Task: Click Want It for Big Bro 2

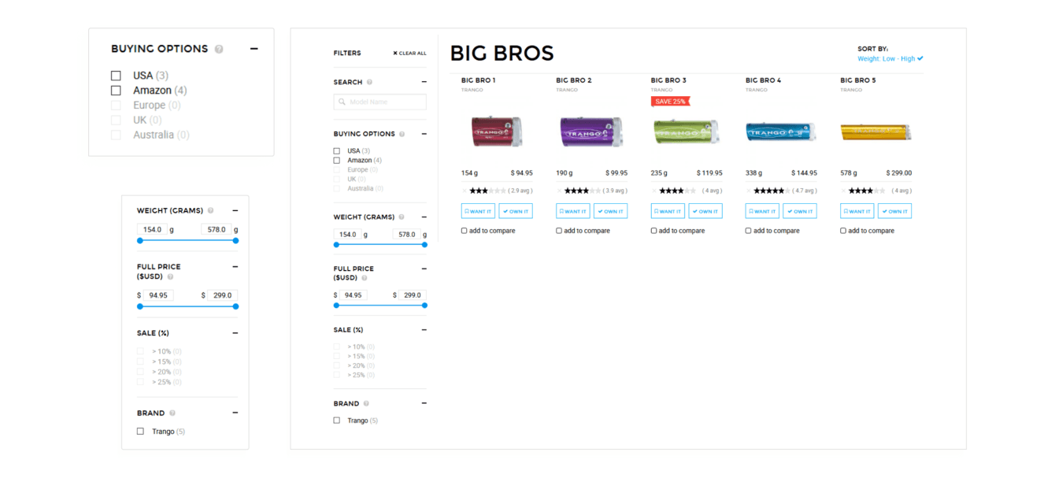Action: [x=573, y=211]
